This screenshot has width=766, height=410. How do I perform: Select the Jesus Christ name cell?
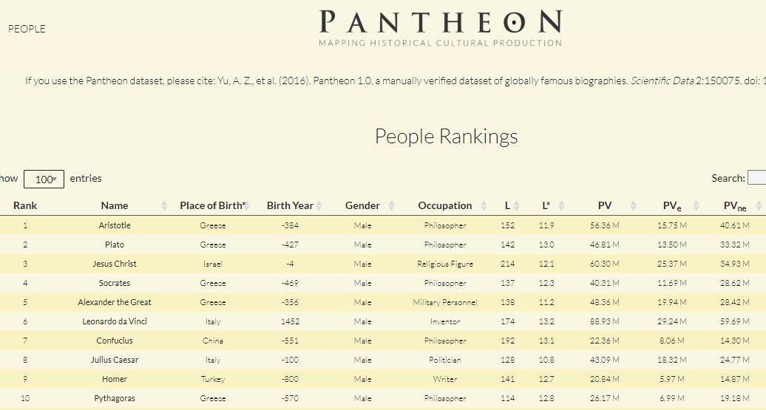tap(115, 264)
